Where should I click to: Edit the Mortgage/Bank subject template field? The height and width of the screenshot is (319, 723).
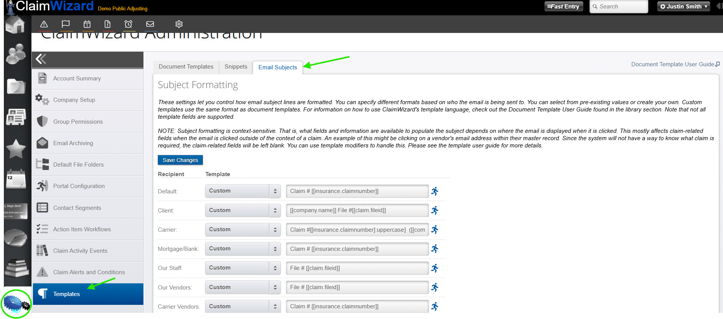click(357, 249)
